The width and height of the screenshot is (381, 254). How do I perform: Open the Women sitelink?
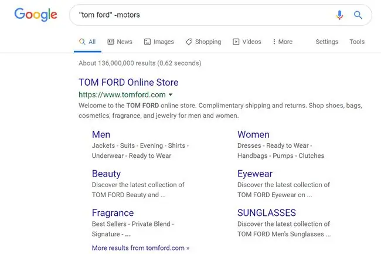tap(253, 134)
